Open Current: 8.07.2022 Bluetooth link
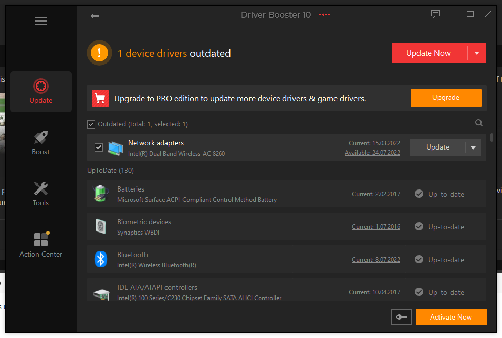The image size is (502, 338). [376, 260]
